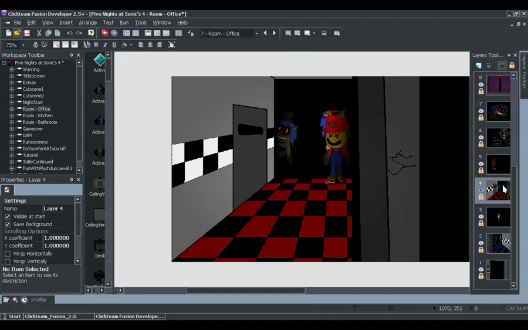The height and width of the screenshot is (330, 528).
Task: Hide layer 7 with its eye icon
Action: coord(481,111)
